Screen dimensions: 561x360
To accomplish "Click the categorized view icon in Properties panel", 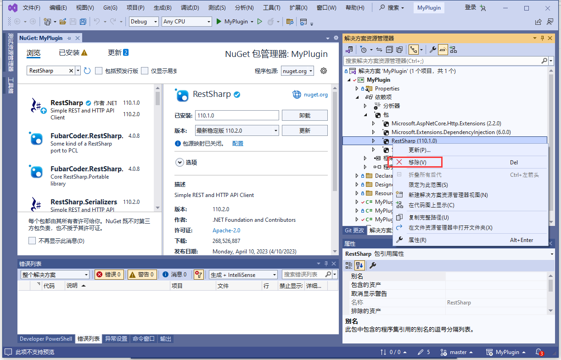I will coord(349,265).
